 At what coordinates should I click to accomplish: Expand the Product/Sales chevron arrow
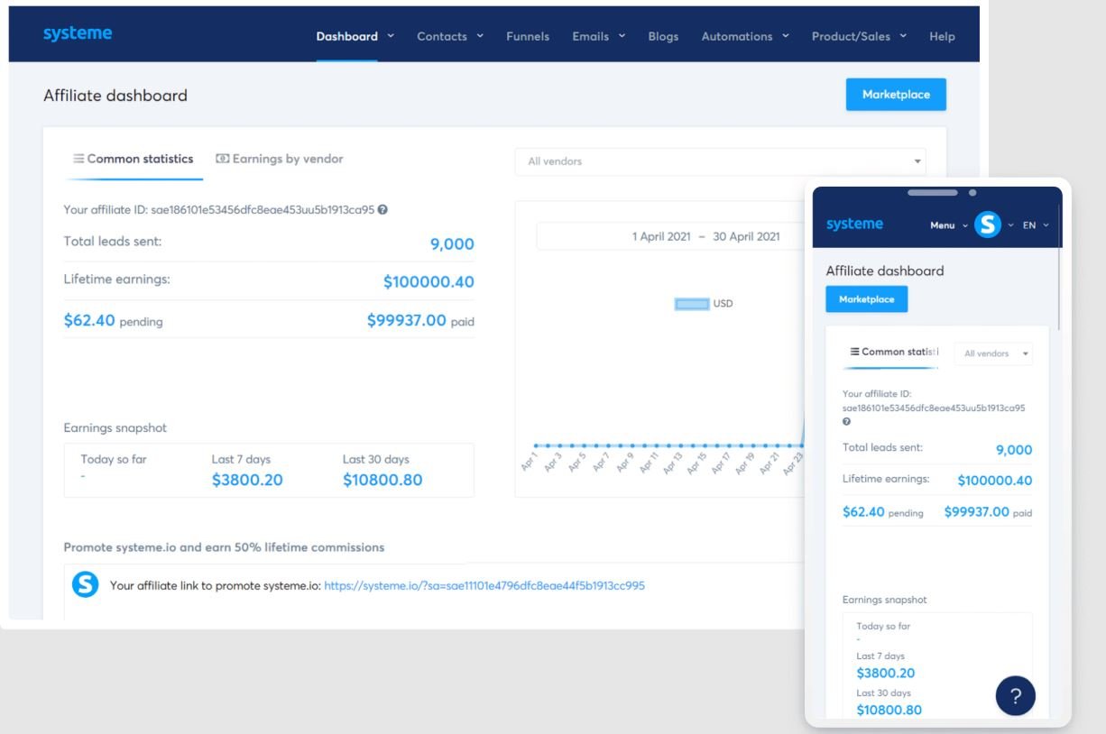coord(903,36)
